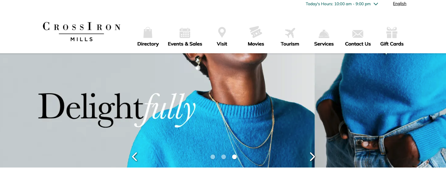Select the envelope Contact Us icon
446x170 pixels.
pyautogui.click(x=358, y=34)
